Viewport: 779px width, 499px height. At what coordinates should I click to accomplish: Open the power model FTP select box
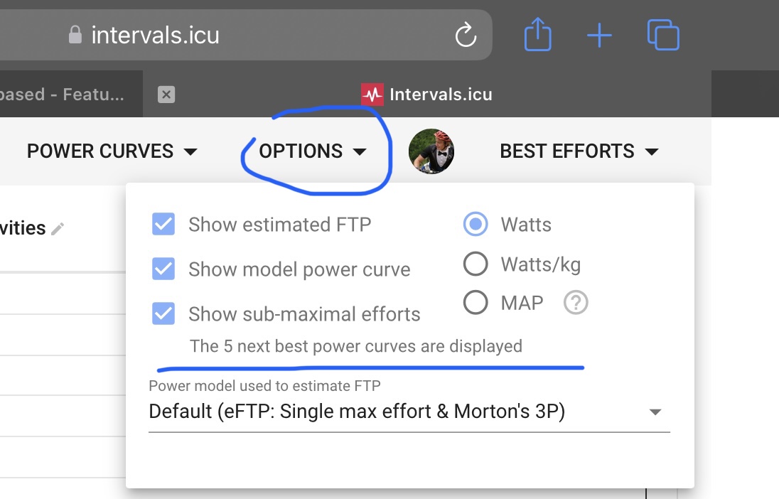[x=409, y=412]
